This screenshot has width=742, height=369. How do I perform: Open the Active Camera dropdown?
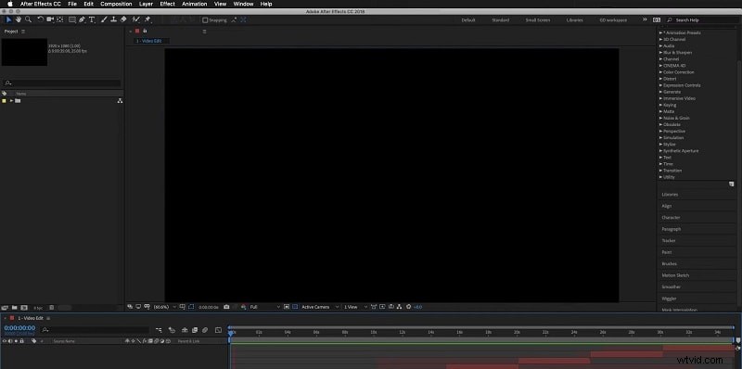click(320, 307)
